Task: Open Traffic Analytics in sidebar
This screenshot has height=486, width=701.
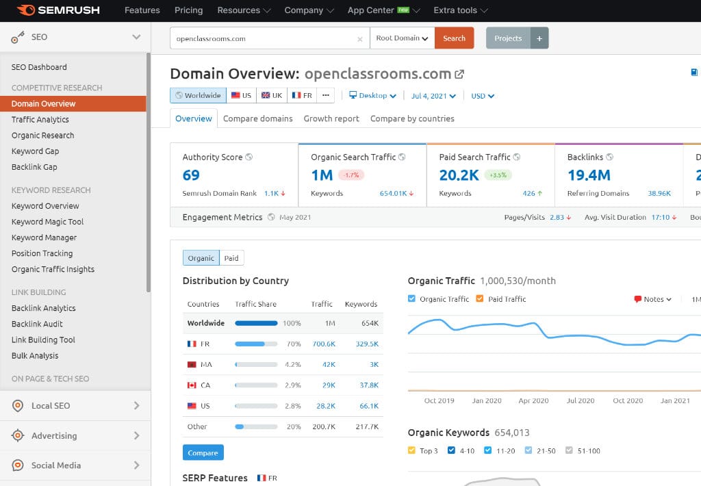Action: click(40, 119)
